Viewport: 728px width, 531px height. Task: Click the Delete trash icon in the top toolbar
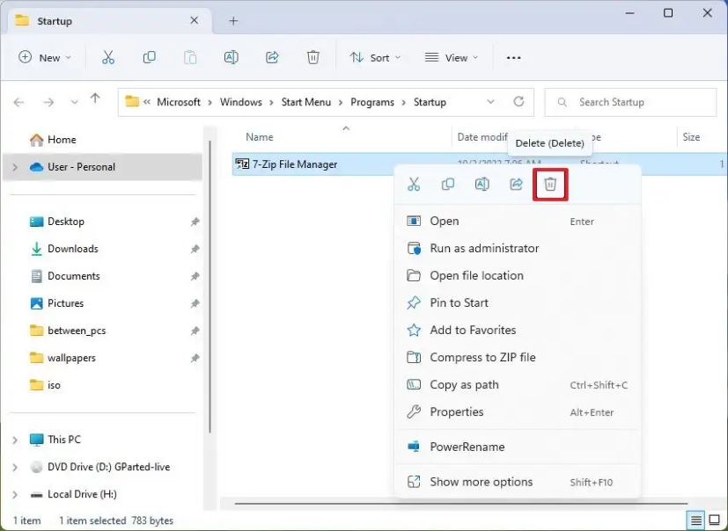pyautogui.click(x=313, y=57)
